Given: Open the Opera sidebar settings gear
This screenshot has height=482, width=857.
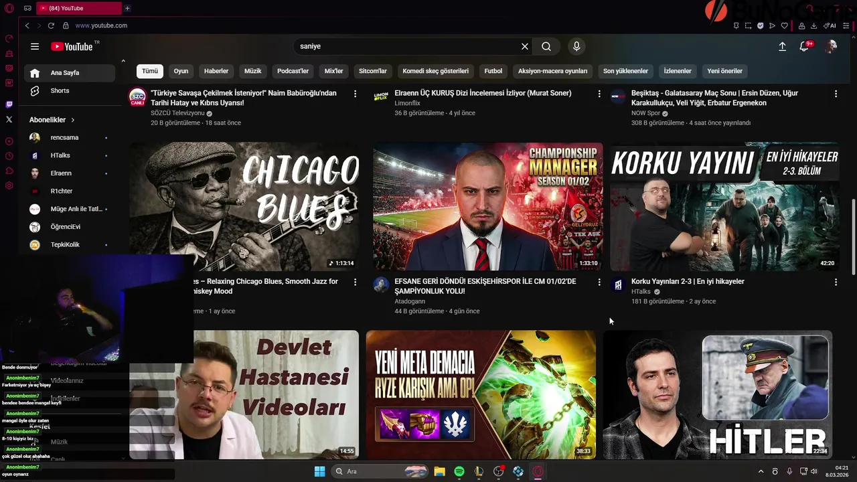Looking at the screenshot, I should click(x=9, y=185).
